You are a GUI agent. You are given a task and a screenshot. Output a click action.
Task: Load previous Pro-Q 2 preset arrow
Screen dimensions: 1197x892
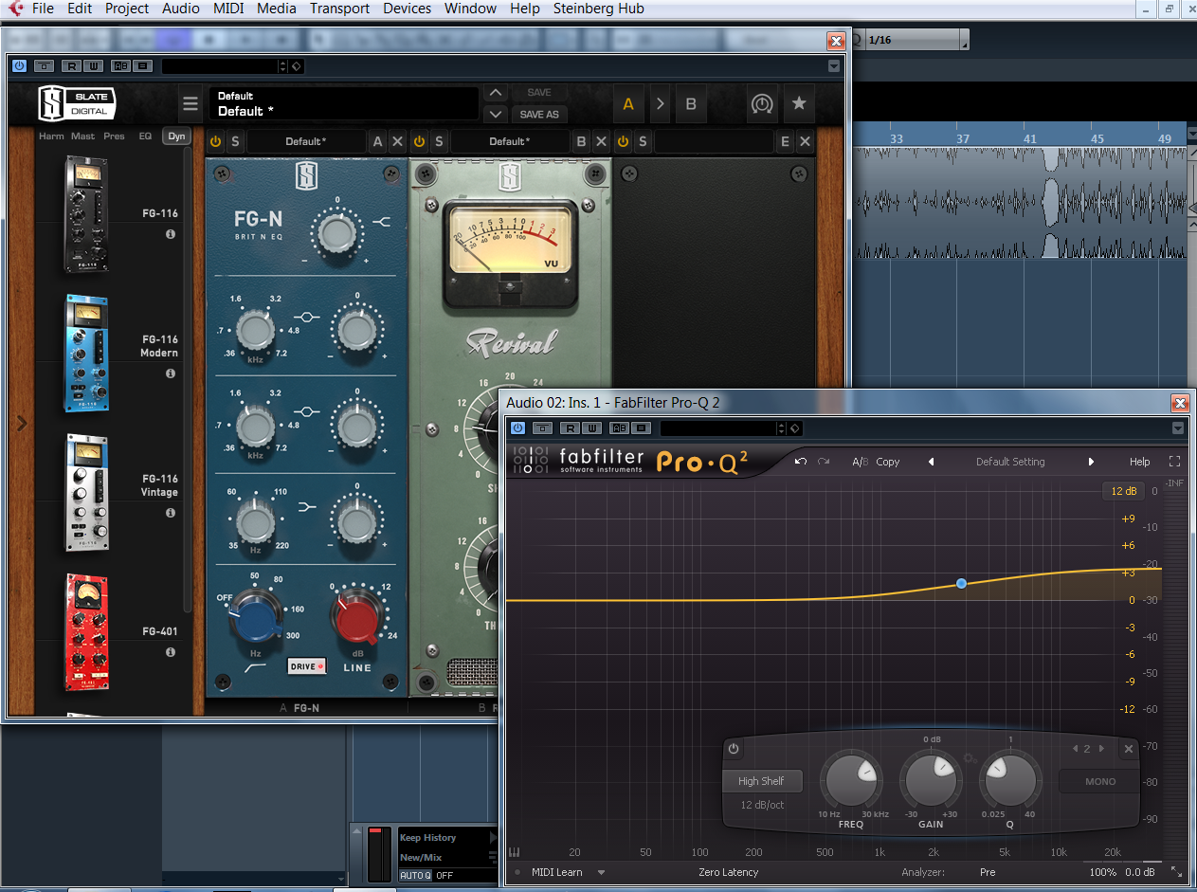point(931,462)
